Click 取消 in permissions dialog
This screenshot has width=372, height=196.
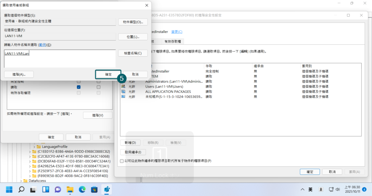78,137
